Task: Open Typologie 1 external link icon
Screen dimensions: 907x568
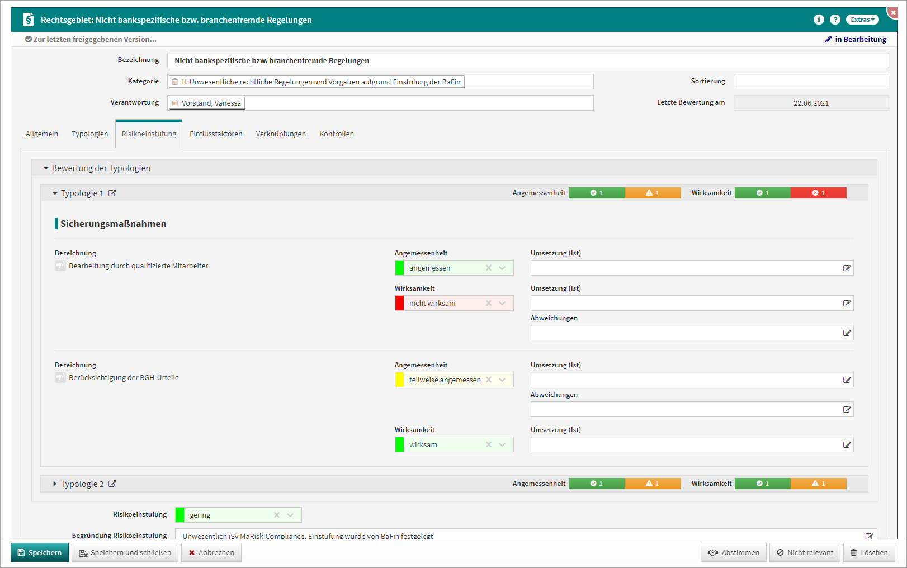Action: 112,193
